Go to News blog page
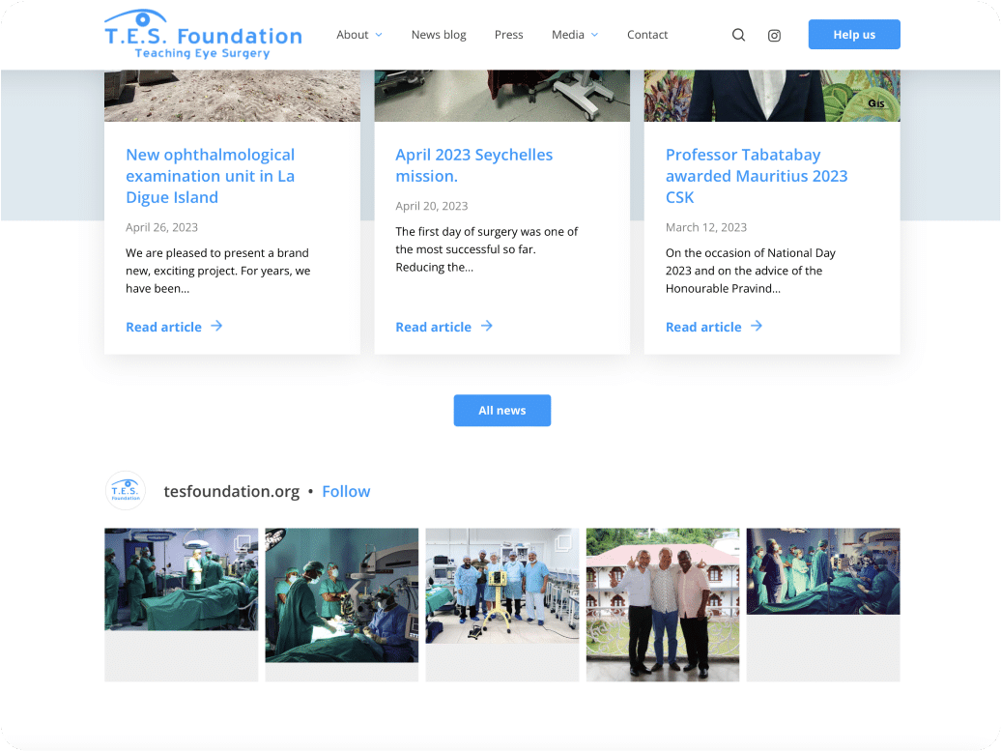 click(x=439, y=35)
